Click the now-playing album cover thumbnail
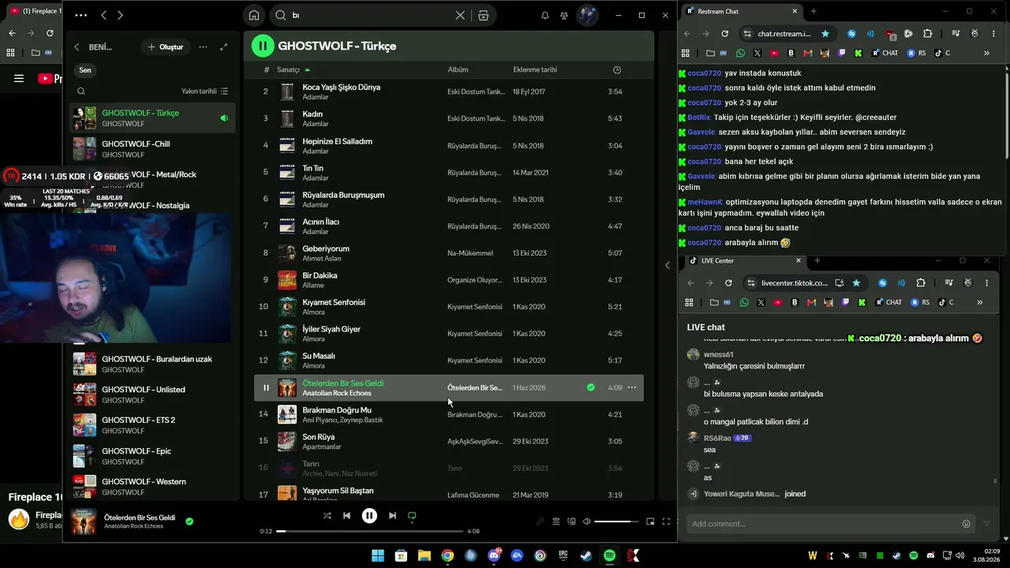The image size is (1010, 568). [x=84, y=521]
